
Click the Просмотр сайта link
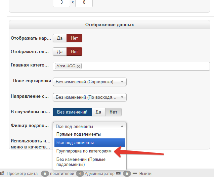tap(22, 173)
